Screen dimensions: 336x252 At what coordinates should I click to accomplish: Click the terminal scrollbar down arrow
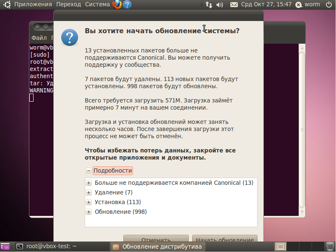tap(302, 212)
